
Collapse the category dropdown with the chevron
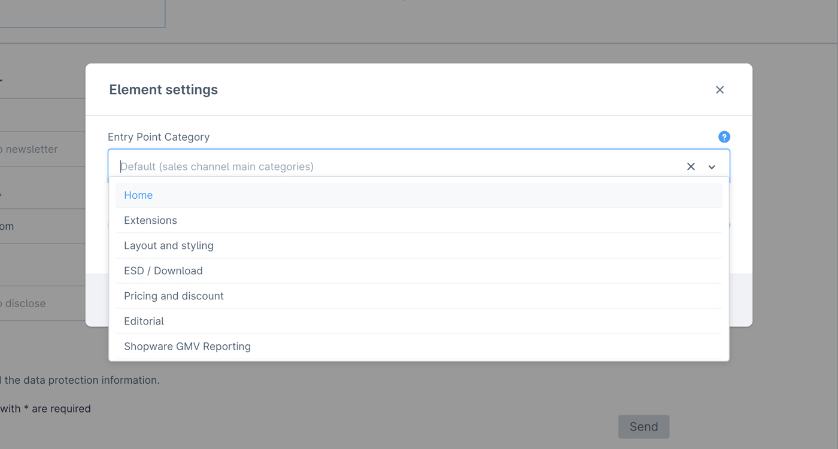tap(712, 167)
